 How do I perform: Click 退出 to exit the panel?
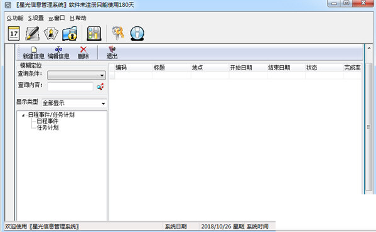[112, 53]
